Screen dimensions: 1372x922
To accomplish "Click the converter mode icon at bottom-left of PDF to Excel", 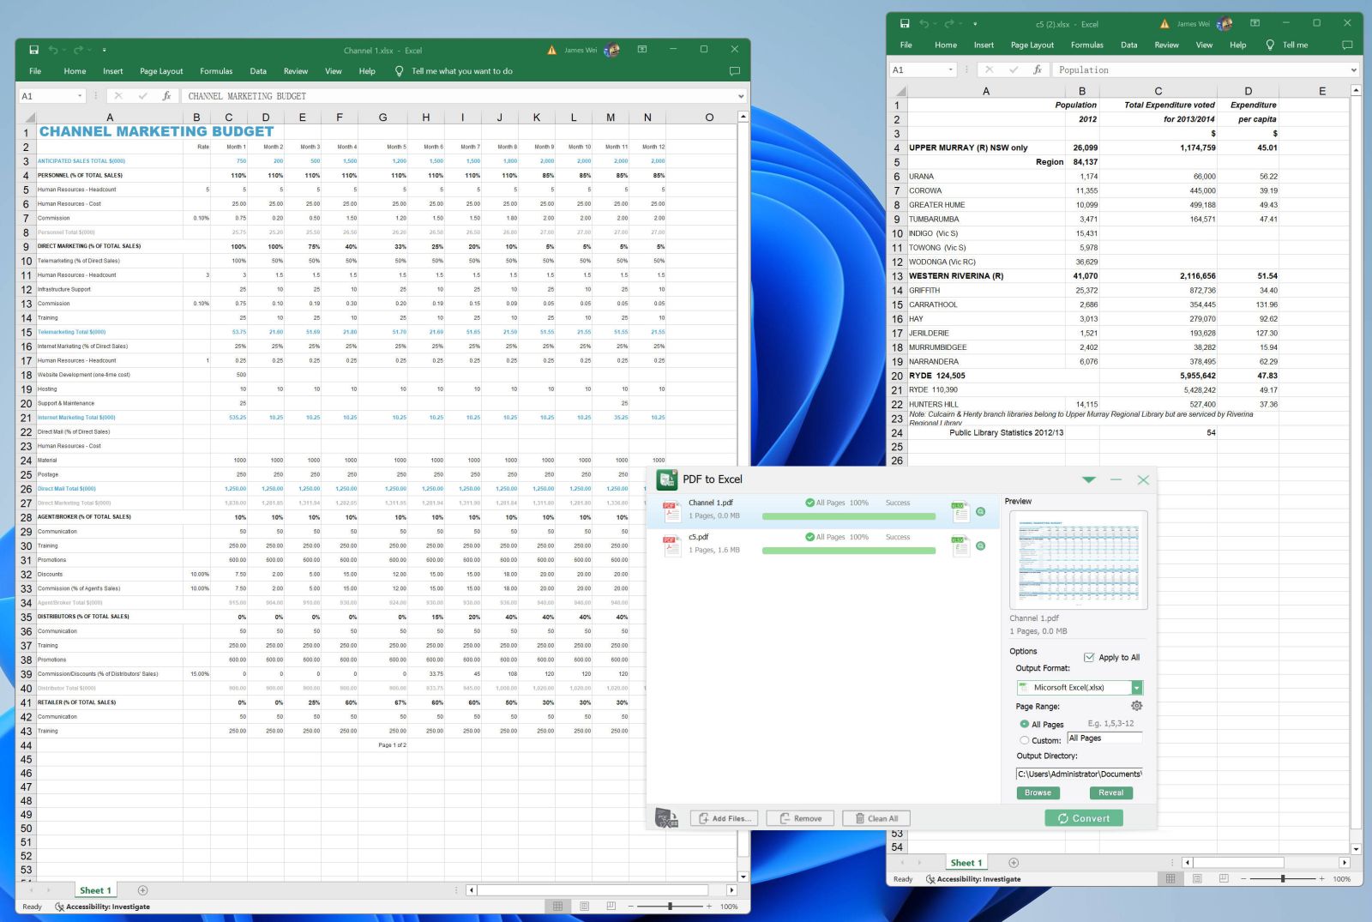I will coord(666,818).
